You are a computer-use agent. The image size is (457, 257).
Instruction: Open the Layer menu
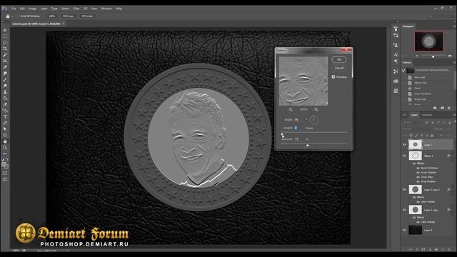coord(44,9)
